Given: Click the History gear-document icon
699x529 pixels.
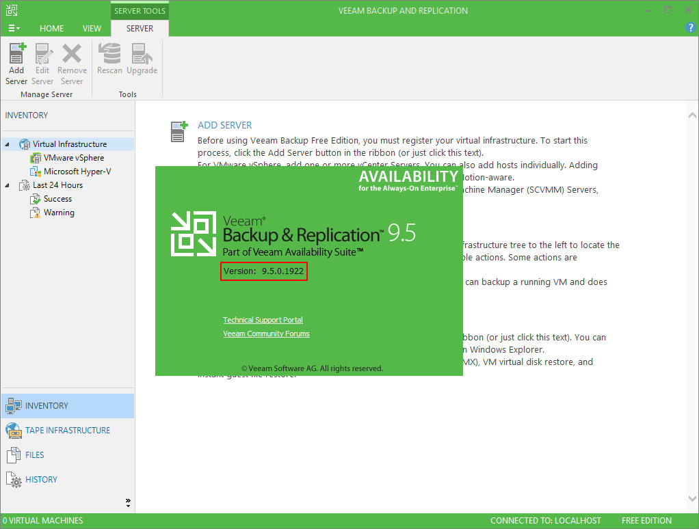Looking at the screenshot, I should point(14,480).
